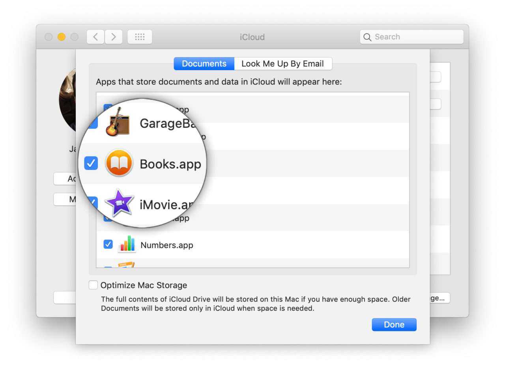Minimize window with the yellow button
The width and height of the screenshot is (505, 365).
click(x=62, y=37)
